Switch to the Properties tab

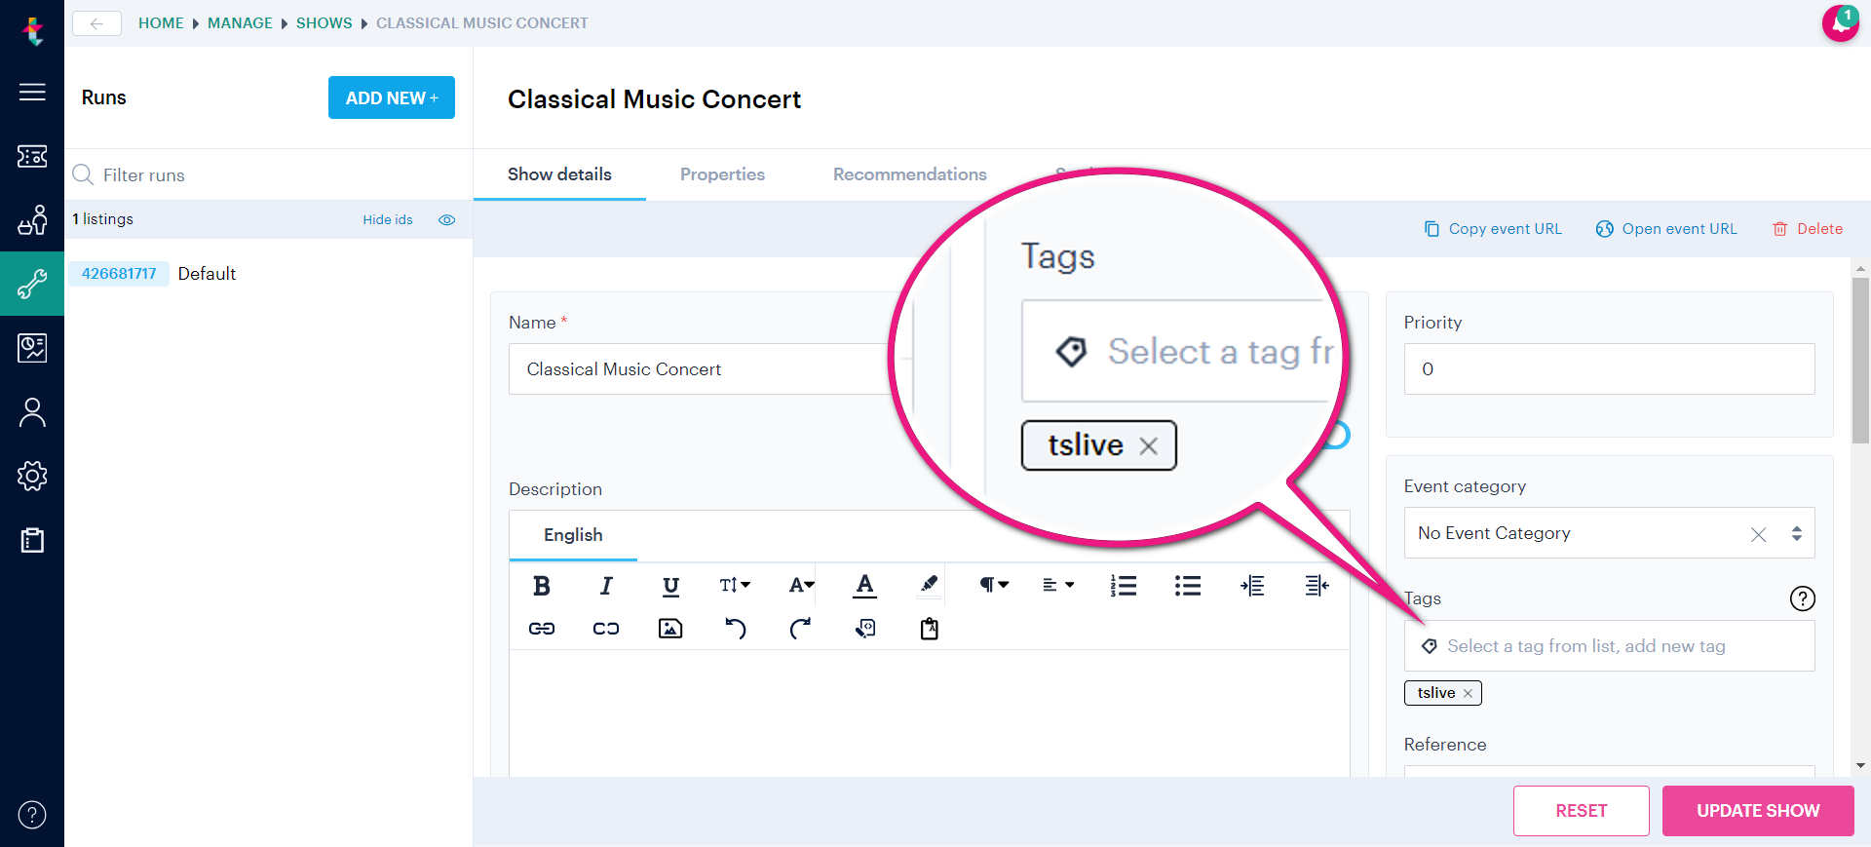[721, 174]
